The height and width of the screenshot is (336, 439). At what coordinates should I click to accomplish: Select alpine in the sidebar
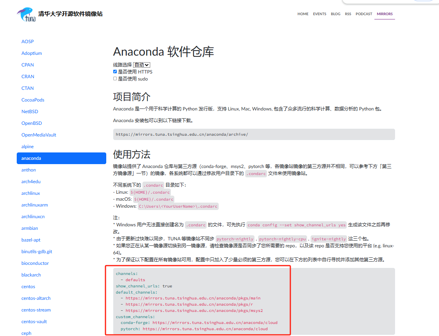click(27, 147)
